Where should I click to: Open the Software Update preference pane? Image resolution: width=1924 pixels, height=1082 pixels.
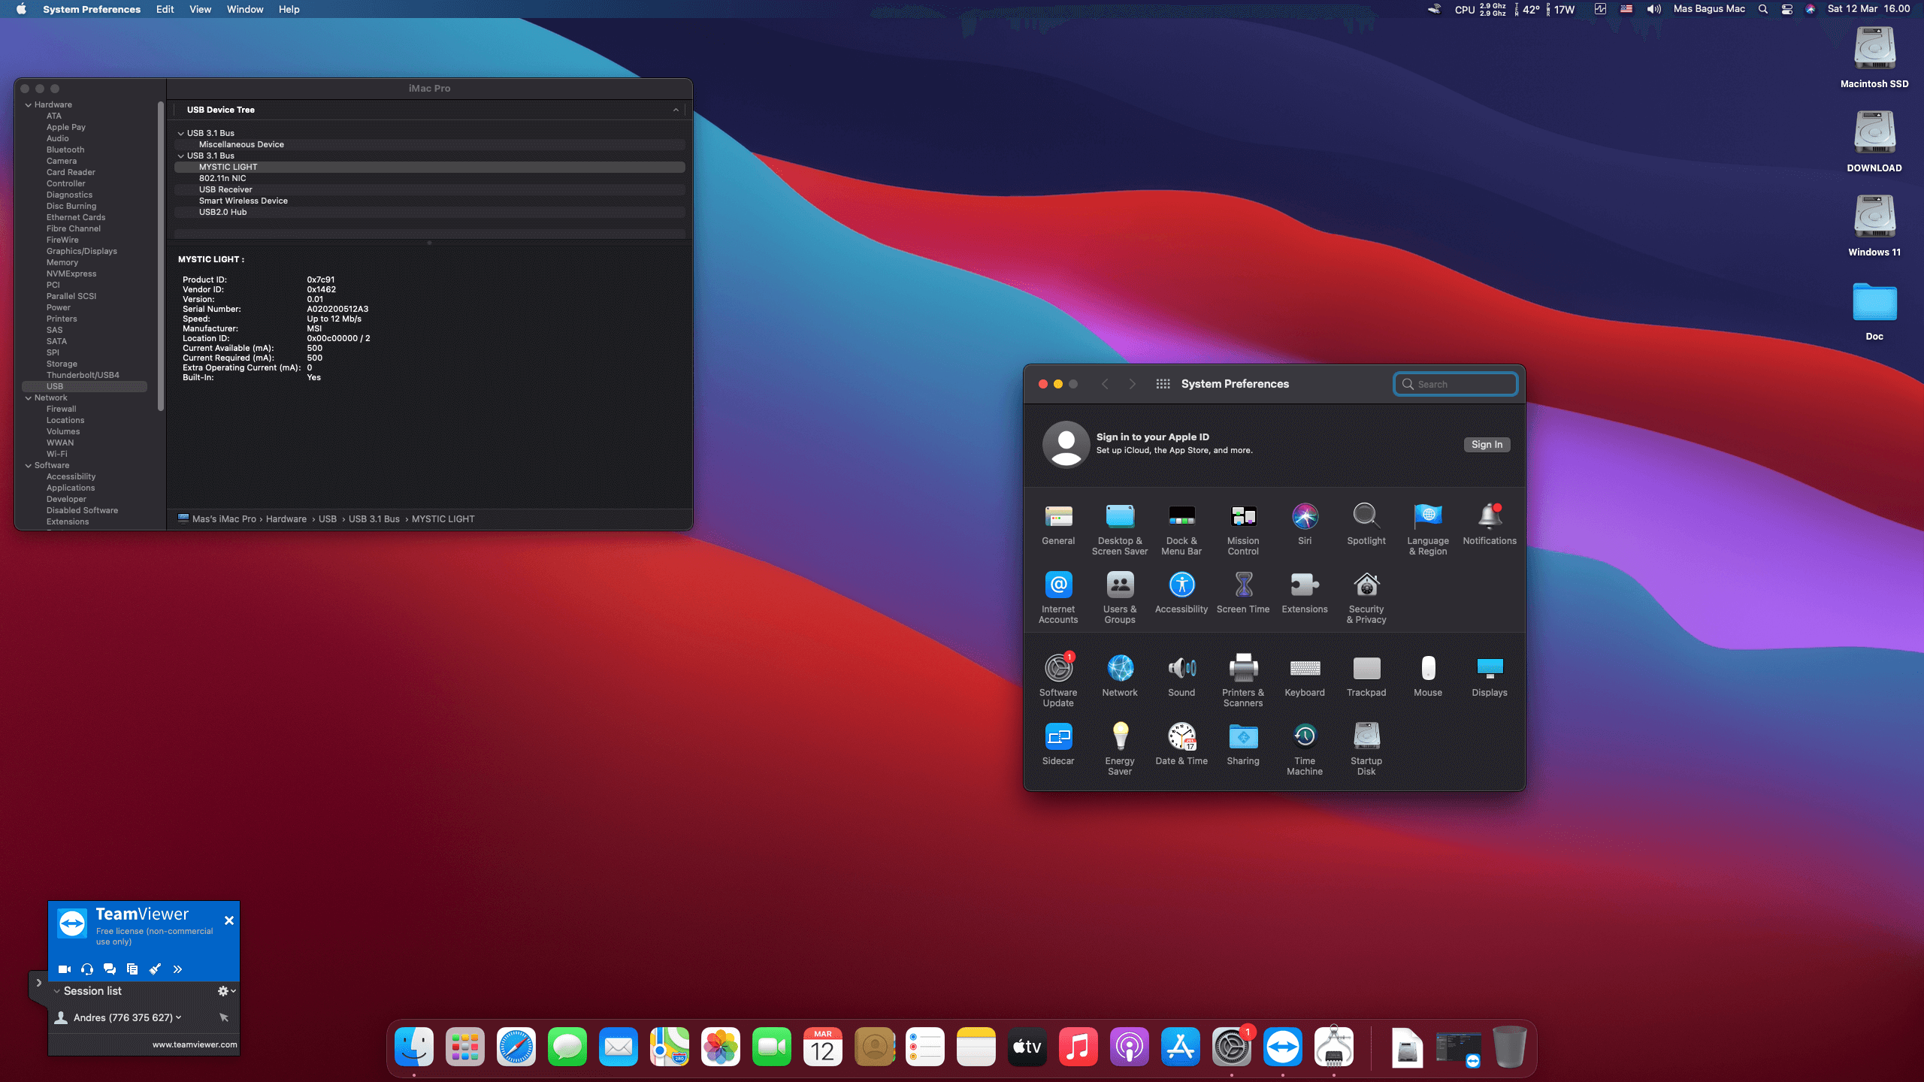[x=1058, y=669]
